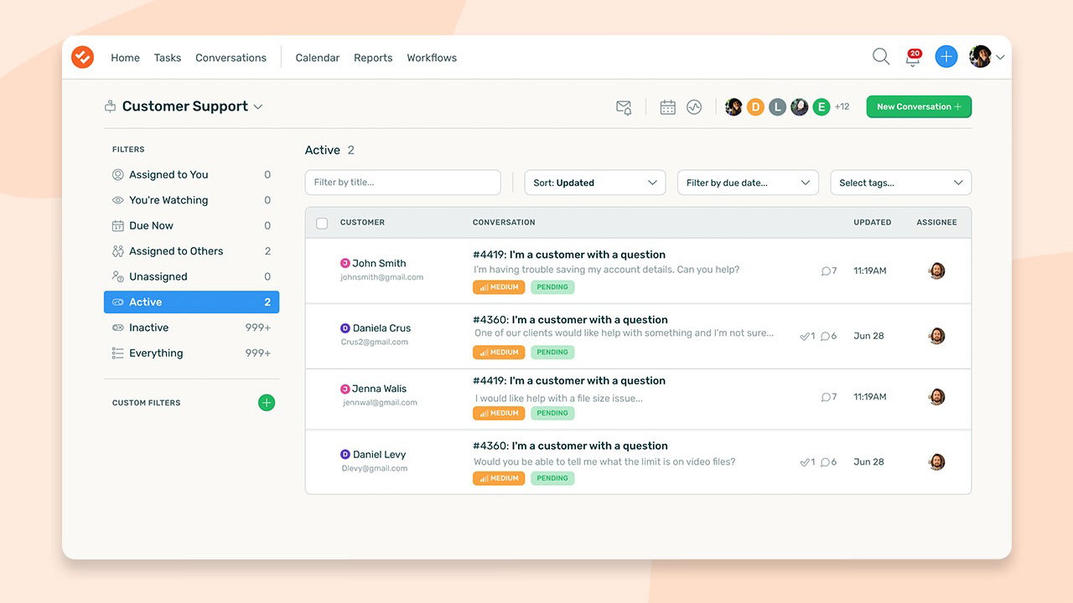Open conversation about saving account details

point(569,255)
